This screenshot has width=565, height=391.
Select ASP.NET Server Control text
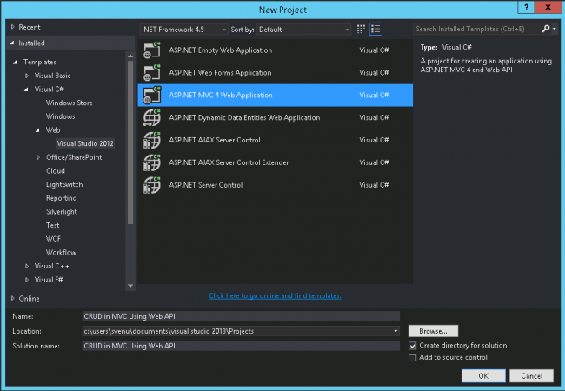coord(206,185)
